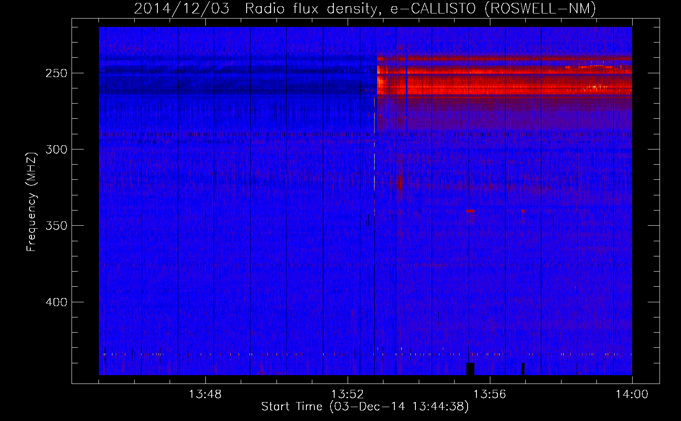The width and height of the screenshot is (681, 421).
Task: Click the 'Start Time (03-Dec-14 13:44:38)' label
Action: click(364, 407)
